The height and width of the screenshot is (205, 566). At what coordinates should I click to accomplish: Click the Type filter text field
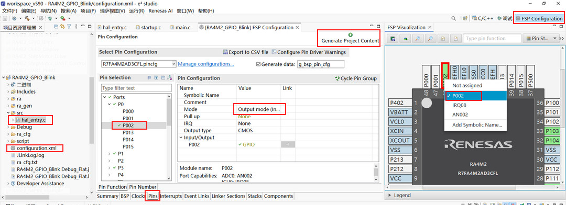136,88
